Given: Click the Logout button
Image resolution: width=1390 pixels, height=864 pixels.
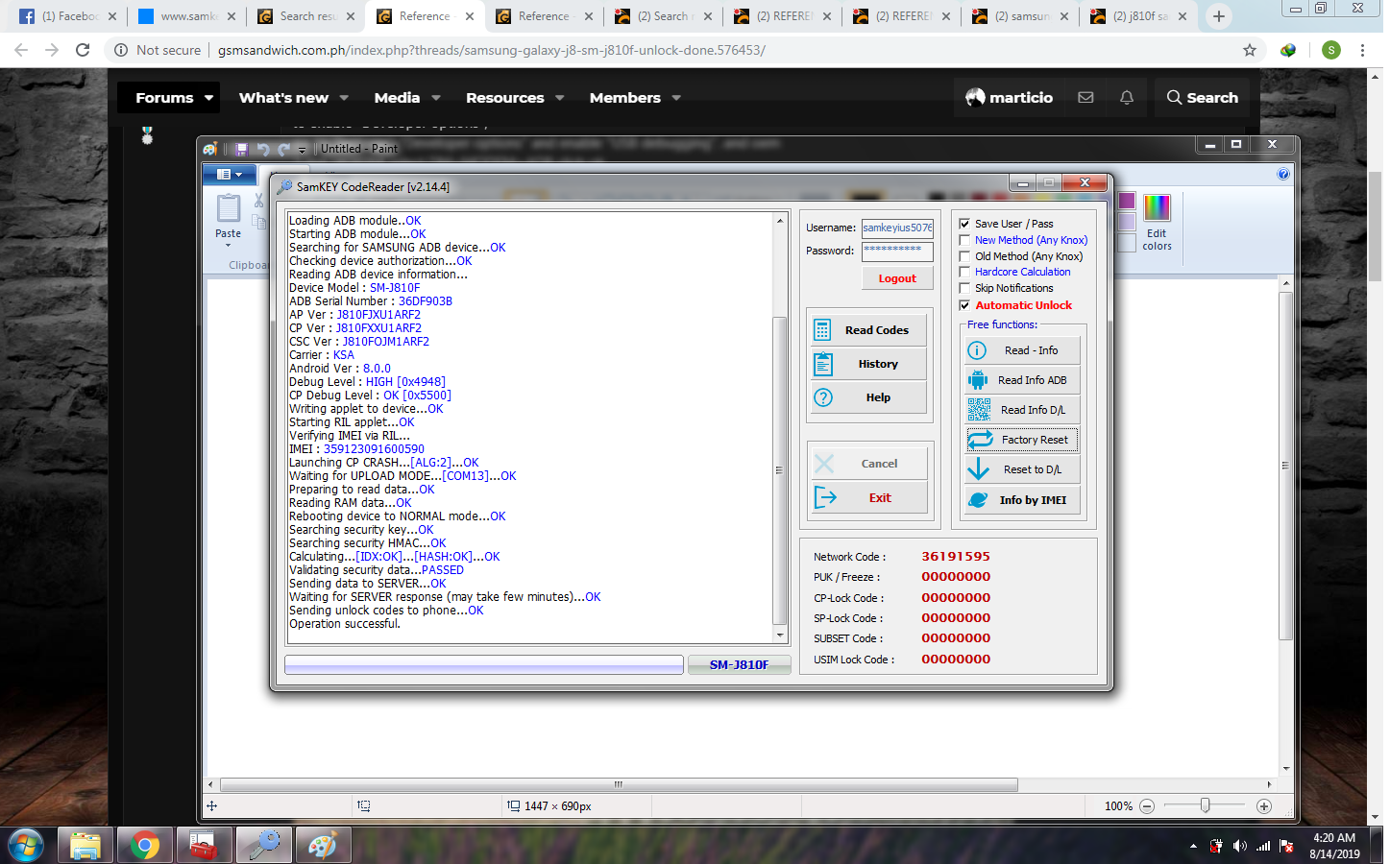Looking at the screenshot, I should pos(897,278).
